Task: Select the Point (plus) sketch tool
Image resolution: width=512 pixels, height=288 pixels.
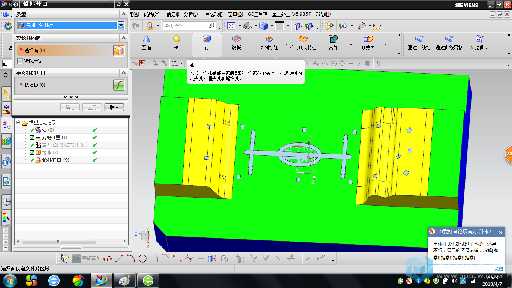Action: [x=201, y=258]
